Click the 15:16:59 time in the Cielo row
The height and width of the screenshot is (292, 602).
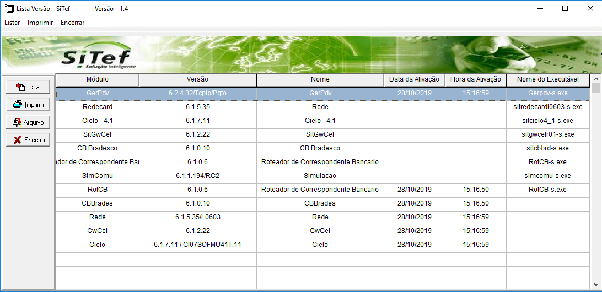pos(476,245)
